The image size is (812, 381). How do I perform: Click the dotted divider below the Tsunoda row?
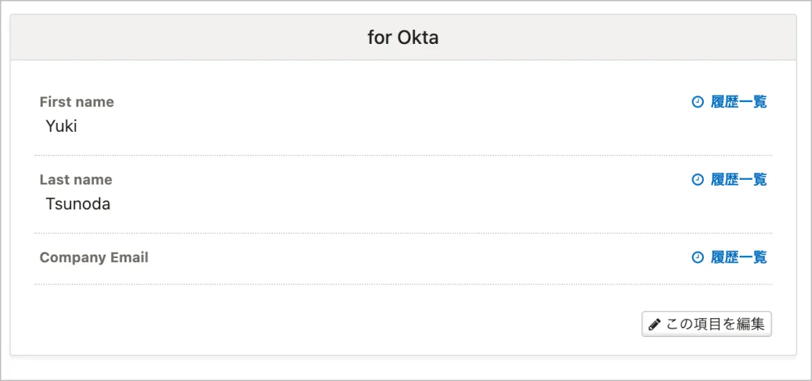403,233
